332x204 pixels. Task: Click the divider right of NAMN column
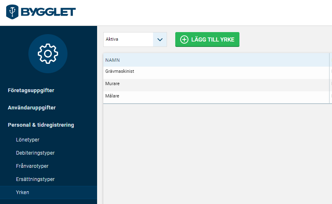330,60
